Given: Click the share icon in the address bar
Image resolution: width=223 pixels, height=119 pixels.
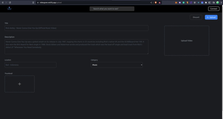Looking at the screenshot, I should pos(151,2).
